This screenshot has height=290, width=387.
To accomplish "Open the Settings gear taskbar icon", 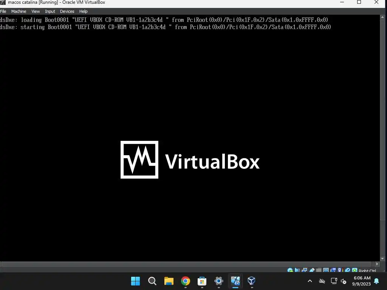I will pos(219,281).
